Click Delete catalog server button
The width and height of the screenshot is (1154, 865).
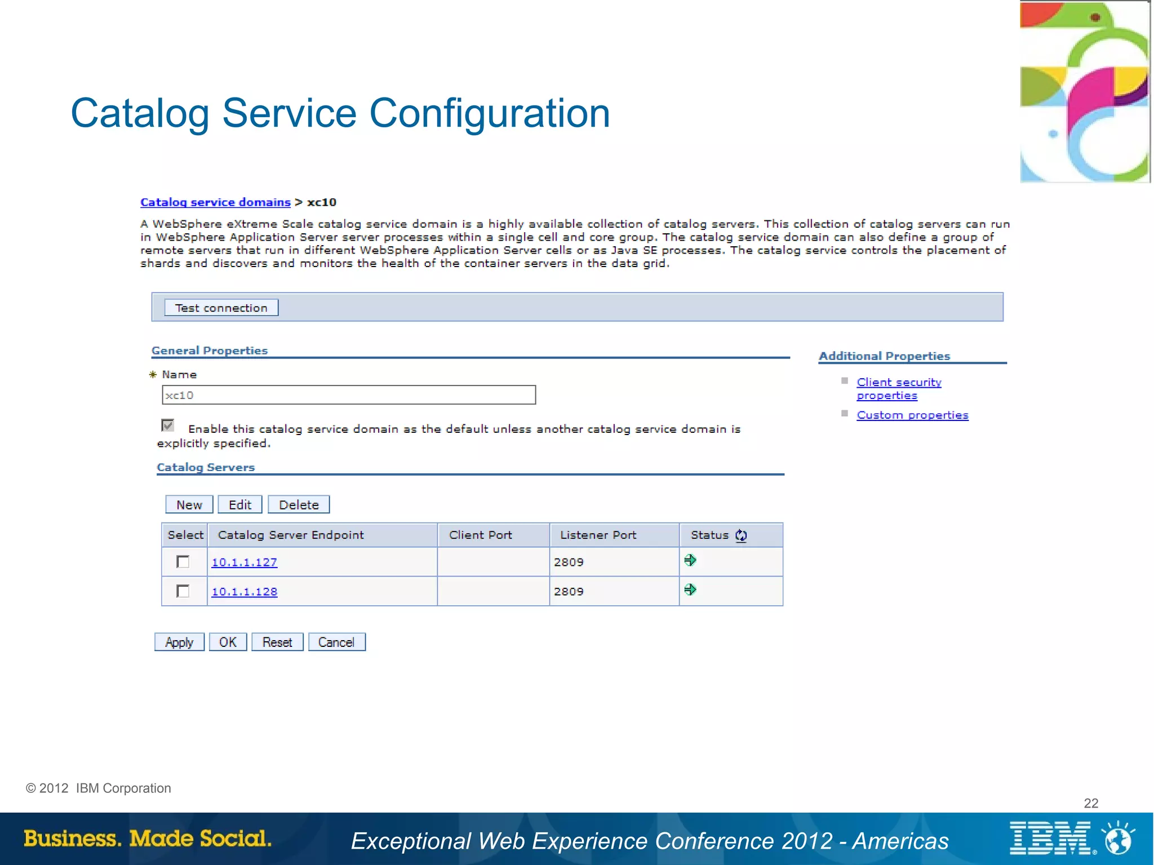click(x=299, y=505)
